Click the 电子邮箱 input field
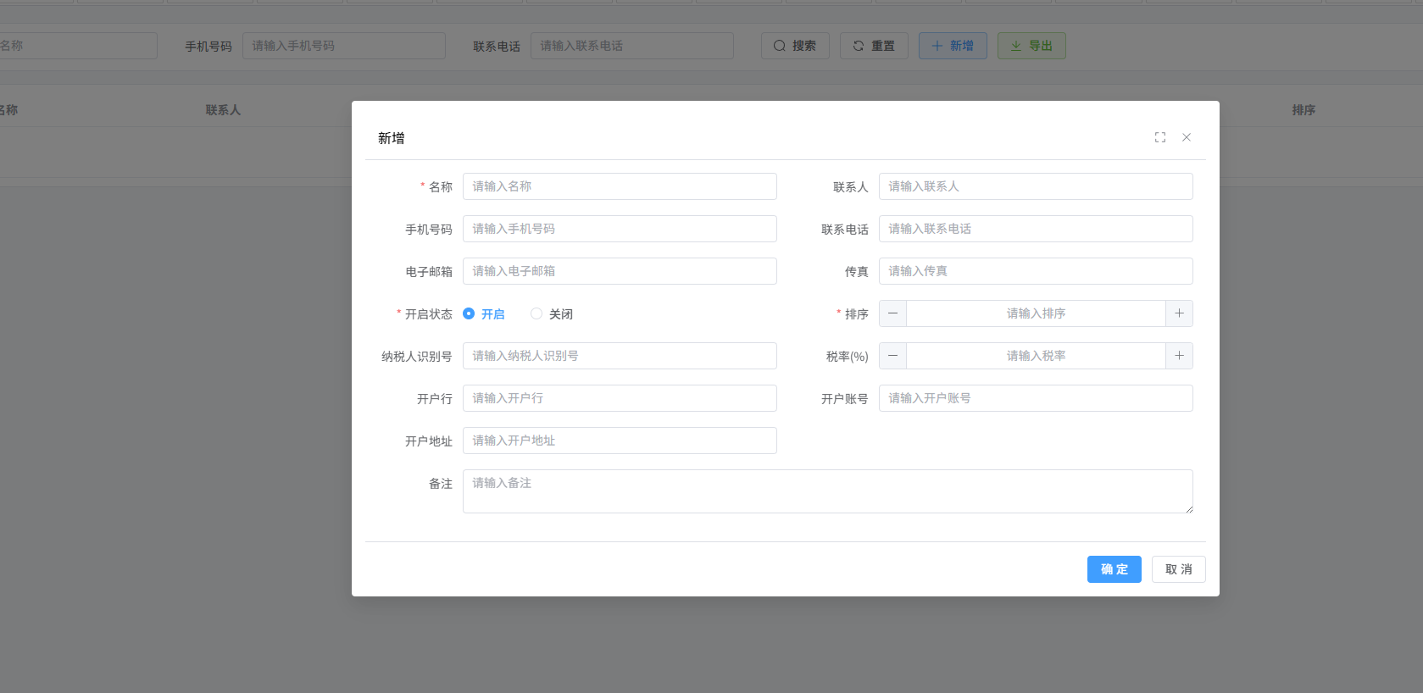Image resolution: width=1423 pixels, height=693 pixels. click(620, 271)
